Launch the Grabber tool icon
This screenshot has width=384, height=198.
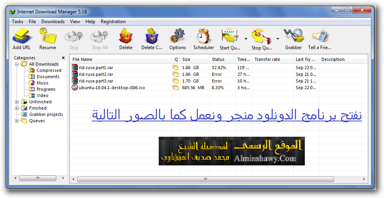(293, 36)
